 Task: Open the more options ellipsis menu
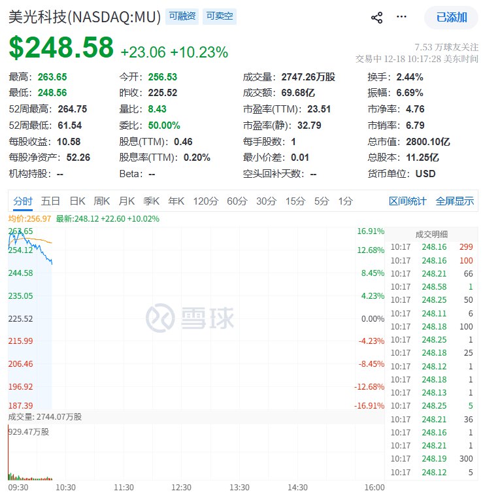(x=401, y=17)
